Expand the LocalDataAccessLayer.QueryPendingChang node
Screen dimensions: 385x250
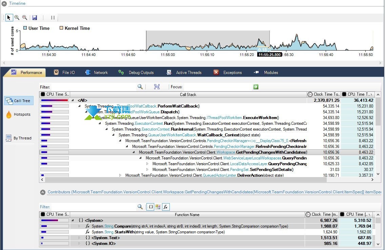tap(147, 164)
